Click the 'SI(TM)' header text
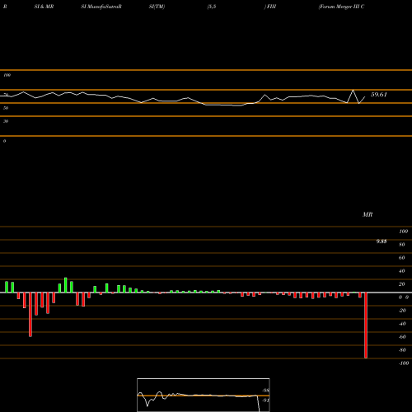 tap(157, 7)
